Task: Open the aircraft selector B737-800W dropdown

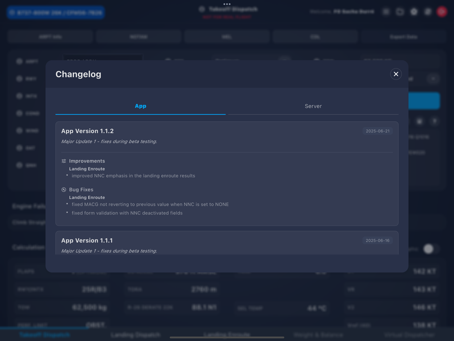Action: click(x=55, y=12)
